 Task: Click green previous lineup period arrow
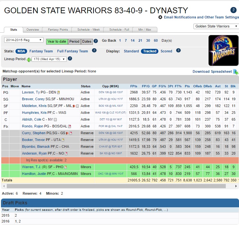pyautogui.click(x=29, y=59)
